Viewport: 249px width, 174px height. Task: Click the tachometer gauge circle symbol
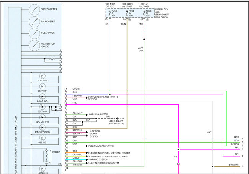point(34,22)
